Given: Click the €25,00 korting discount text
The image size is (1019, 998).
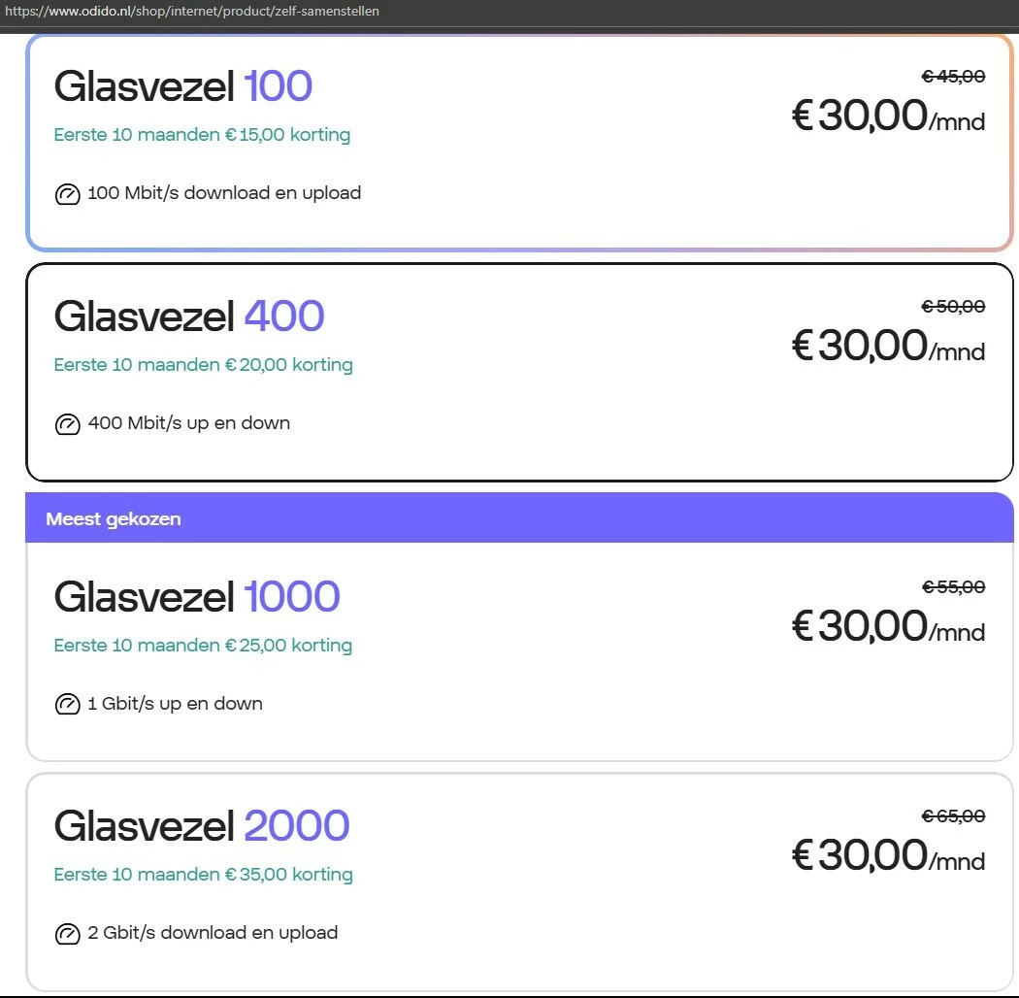Looking at the screenshot, I should [x=203, y=646].
